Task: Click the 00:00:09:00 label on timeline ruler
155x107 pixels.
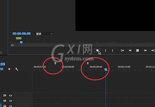Action: 96,67
